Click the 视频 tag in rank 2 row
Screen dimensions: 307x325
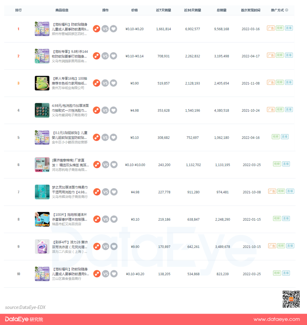[280, 55]
